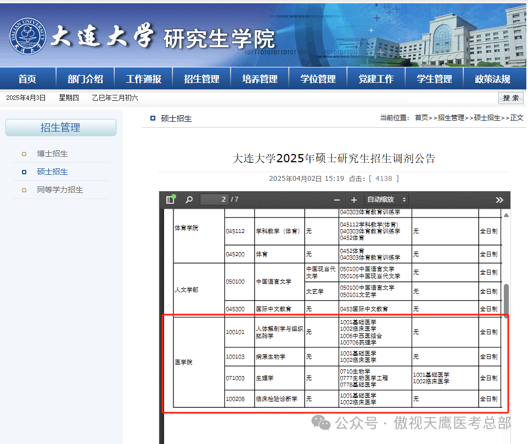This screenshot has height=444, width=528.
Task: Click the 招生管理 sidebar header
Action: point(61,128)
